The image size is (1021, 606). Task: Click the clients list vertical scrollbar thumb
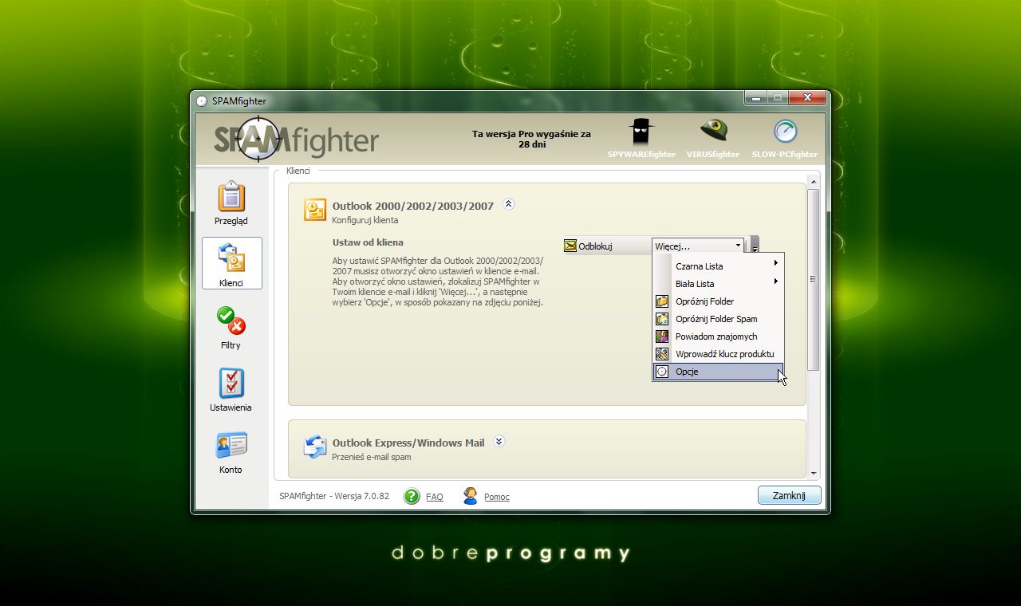pos(814,279)
